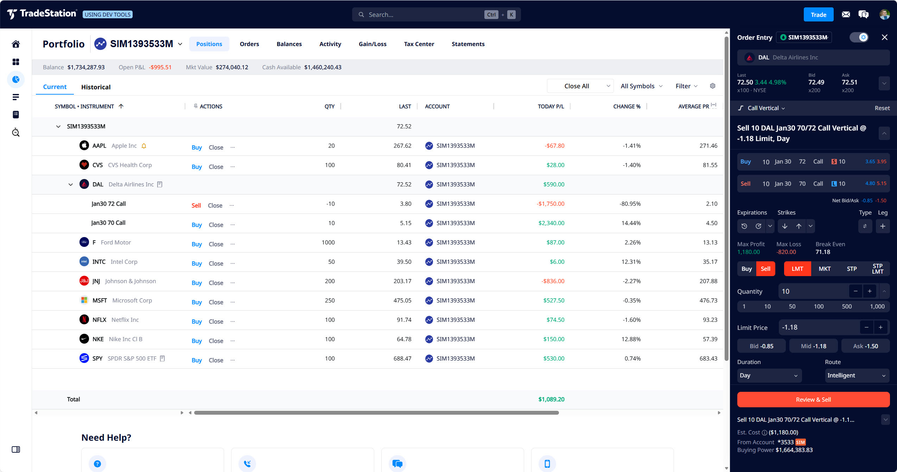The height and width of the screenshot is (472, 897).
Task: Toggle the Order Entry settings switch
Action: click(x=859, y=37)
